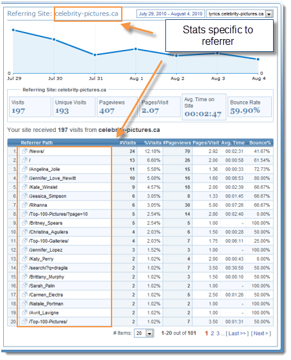Select the Visits 197 stat box
The image size is (291, 360).
point(30,107)
